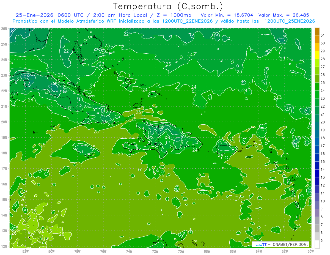
Task: Click the 19N latitude axis label
Action: click(4, 137)
